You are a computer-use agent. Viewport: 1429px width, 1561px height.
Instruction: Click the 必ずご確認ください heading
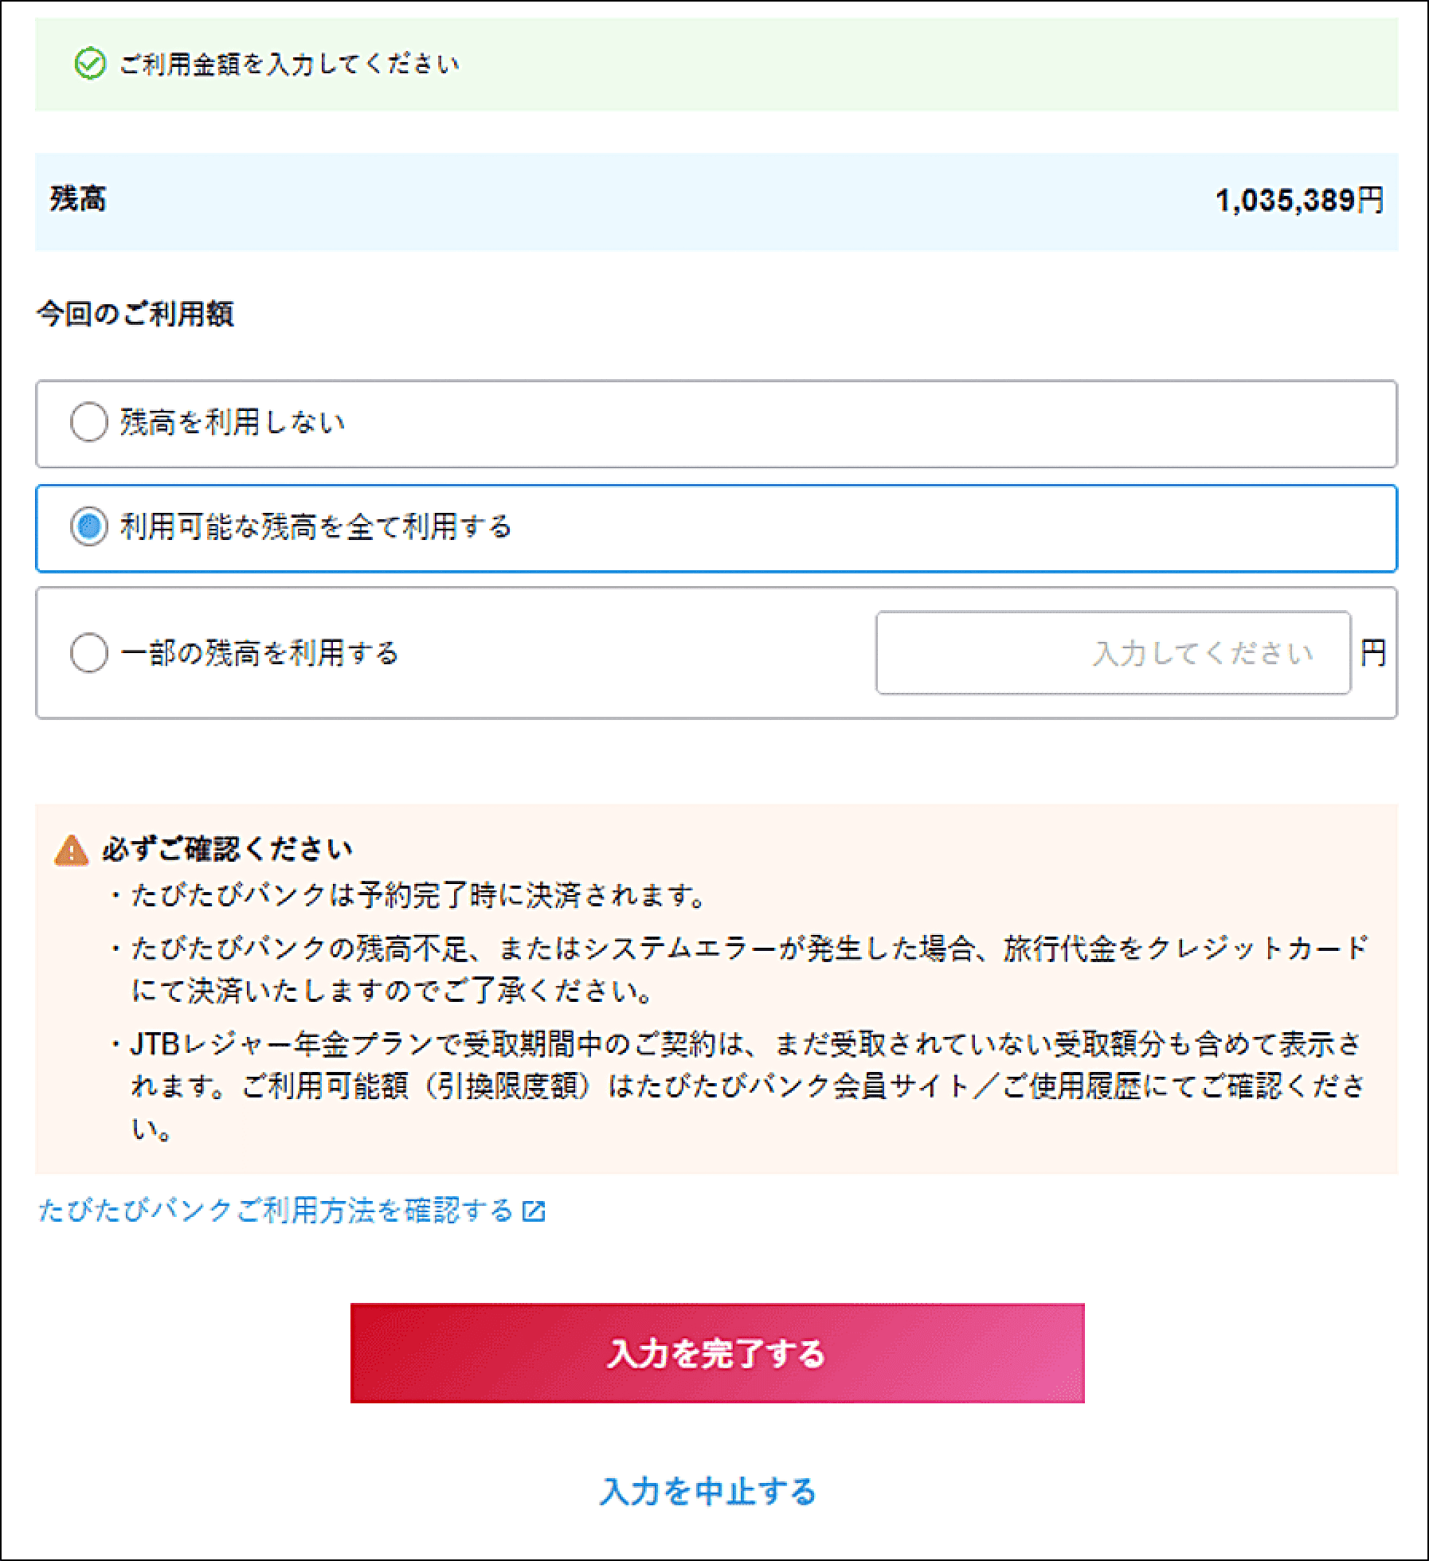coord(227,849)
